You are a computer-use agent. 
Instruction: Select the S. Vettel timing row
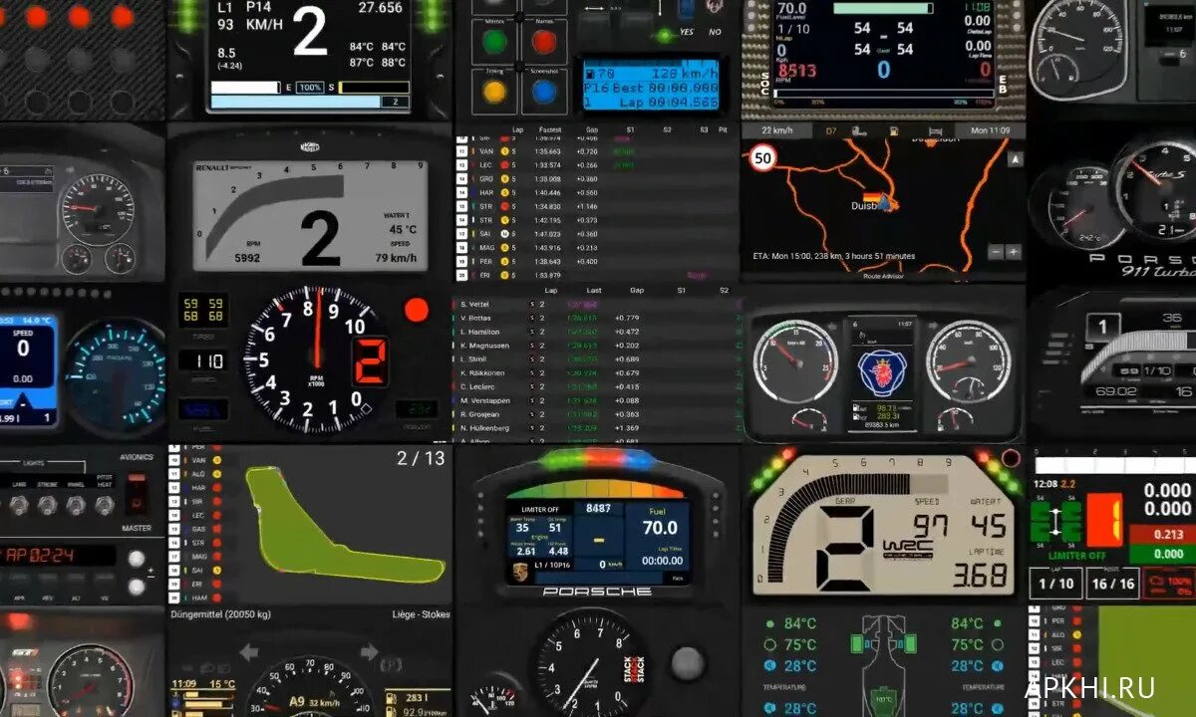pyautogui.click(x=599, y=304)
